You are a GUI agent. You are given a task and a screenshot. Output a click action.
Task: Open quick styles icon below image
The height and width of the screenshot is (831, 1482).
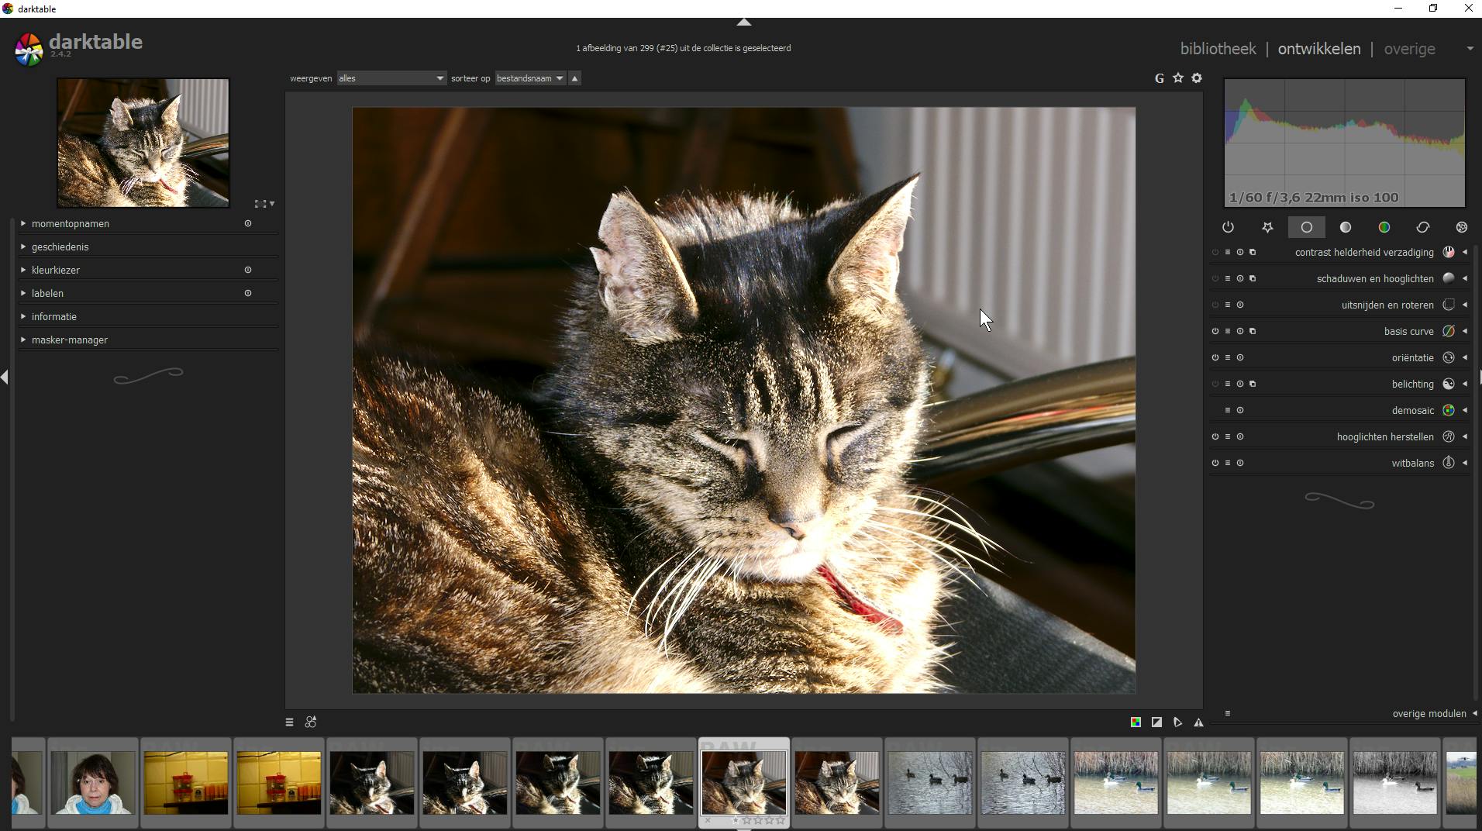311,722
